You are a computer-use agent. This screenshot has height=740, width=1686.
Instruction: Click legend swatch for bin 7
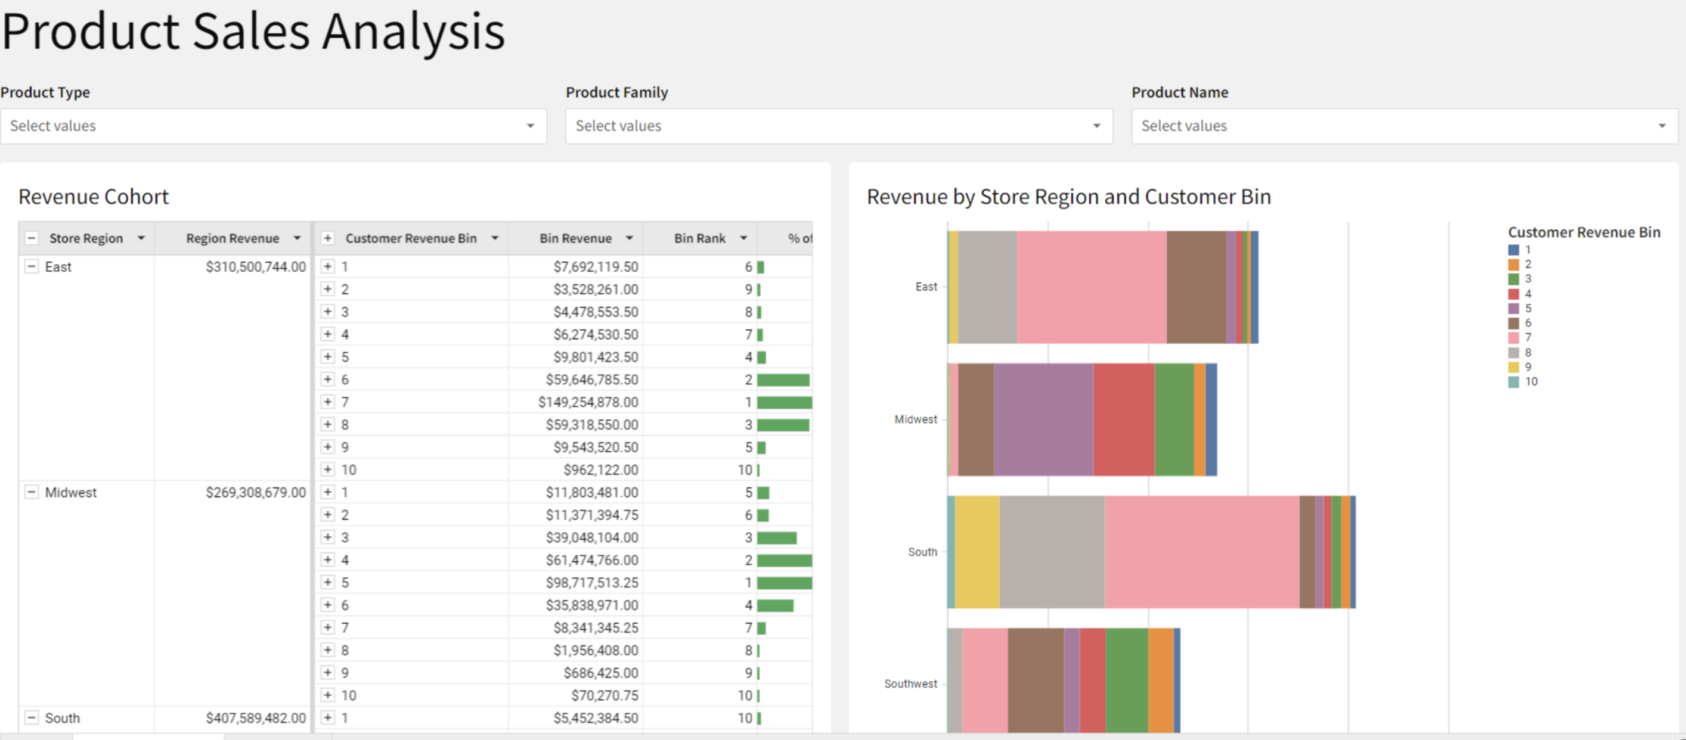click(1513, 338)
